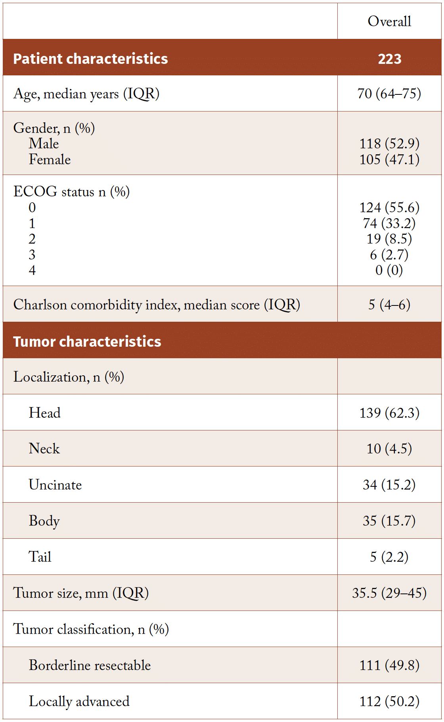Image resolution: width=444 pixels, height=722 pixels.
Task: Click the Age, median years (IQR) row label
Action: tap(86, 94)
